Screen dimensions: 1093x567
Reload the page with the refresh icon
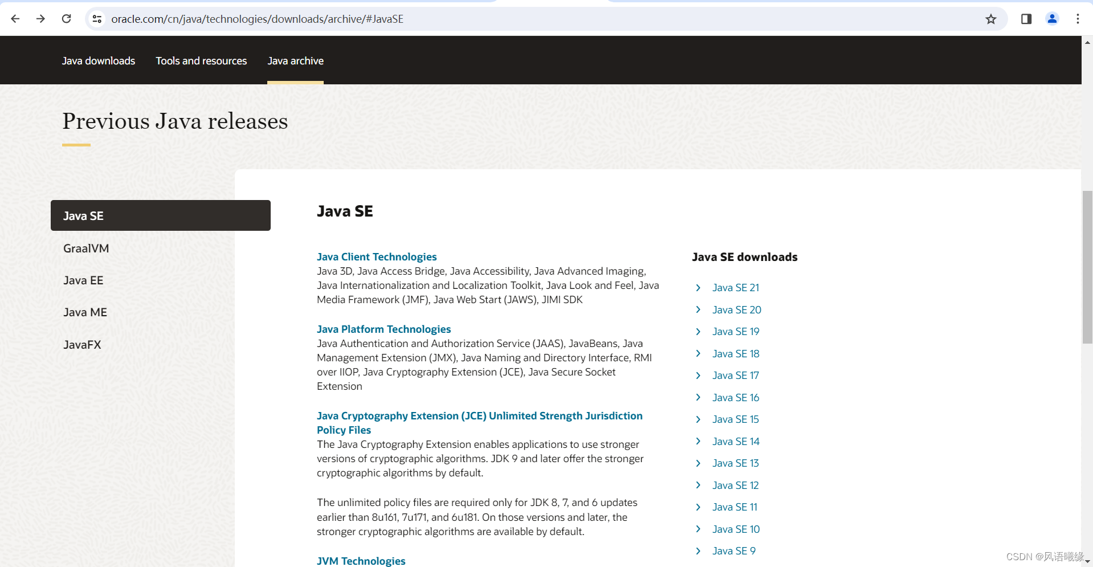pyautogui.click(x=67, y=19)
